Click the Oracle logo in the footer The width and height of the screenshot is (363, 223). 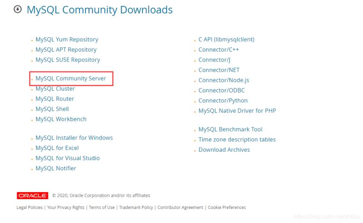(32, 195)
